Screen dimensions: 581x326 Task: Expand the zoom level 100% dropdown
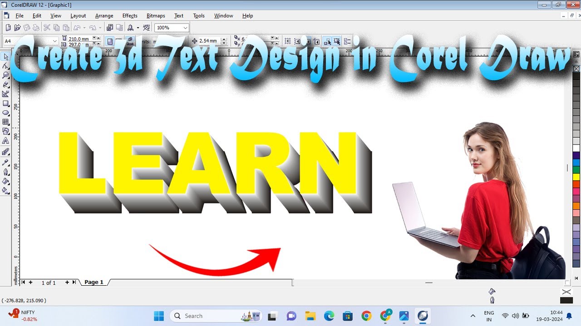pos(185,28)
